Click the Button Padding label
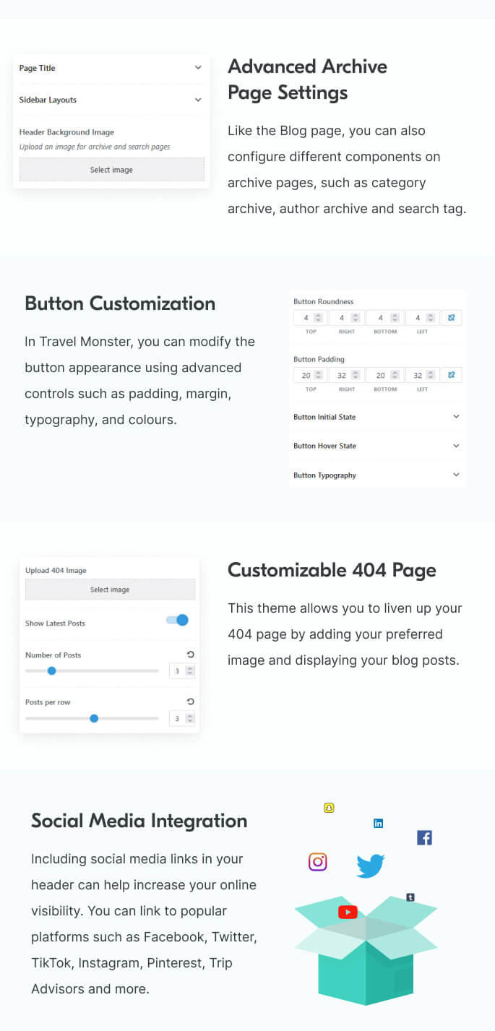The width and height of the screenshot is (495, 1031). click(x=319, y=359)
